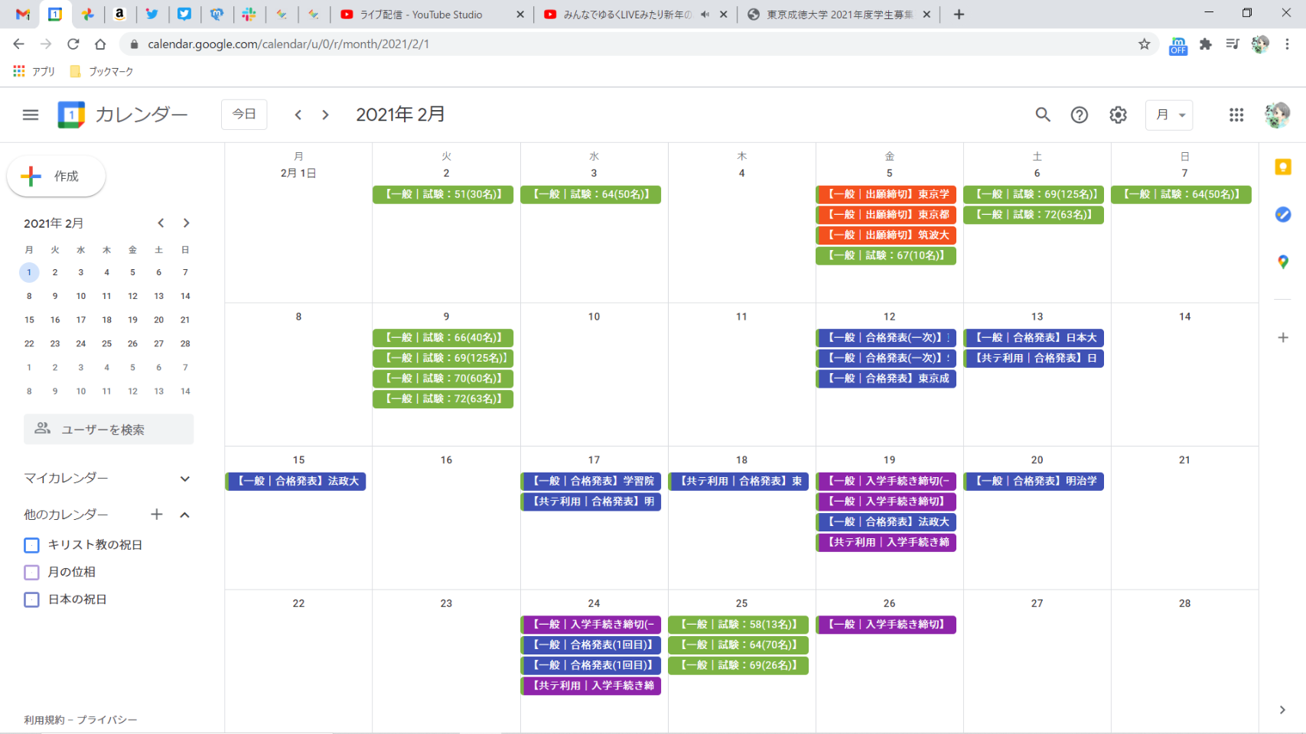Click the 今日 button
The width and height of the screenshot is (1306, 734).
coord(244,115)
